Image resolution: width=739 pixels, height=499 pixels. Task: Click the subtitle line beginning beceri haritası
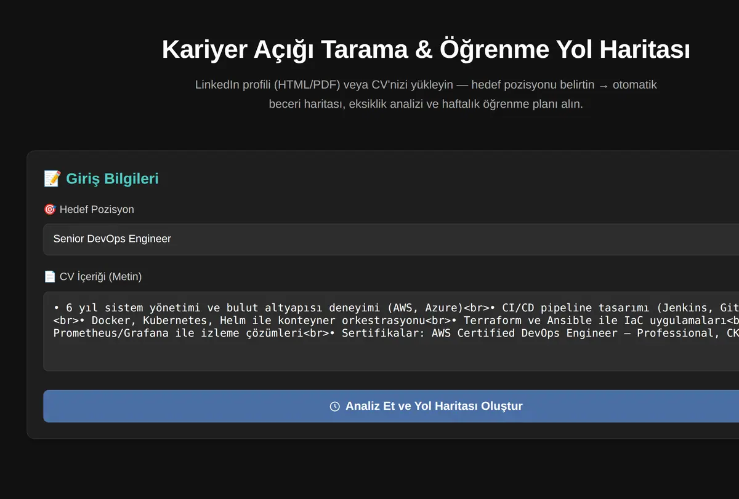point(426,104)
